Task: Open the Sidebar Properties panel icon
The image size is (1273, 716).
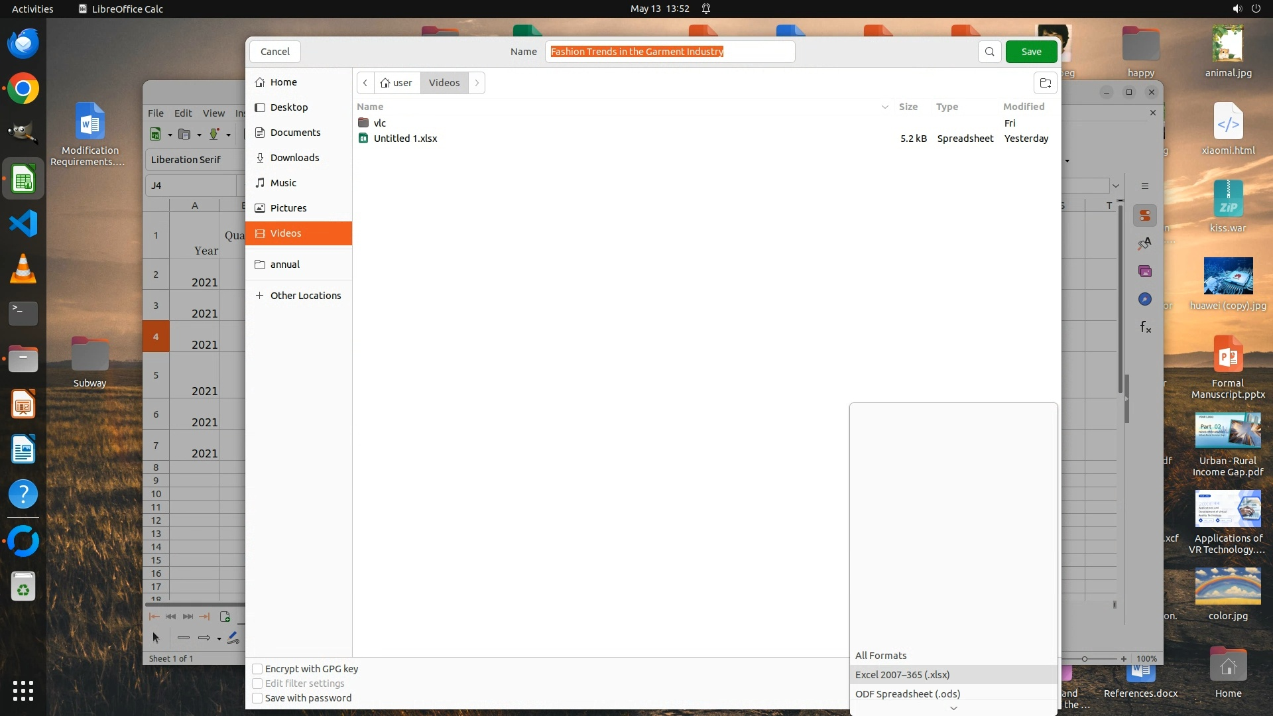Action: point(1145,215)
